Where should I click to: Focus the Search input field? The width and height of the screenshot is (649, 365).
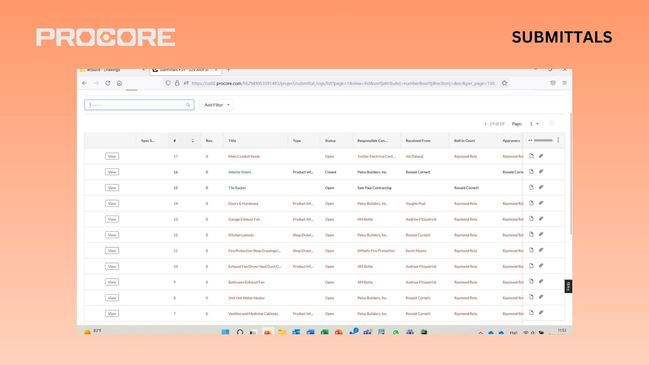[x=135, y=105]
